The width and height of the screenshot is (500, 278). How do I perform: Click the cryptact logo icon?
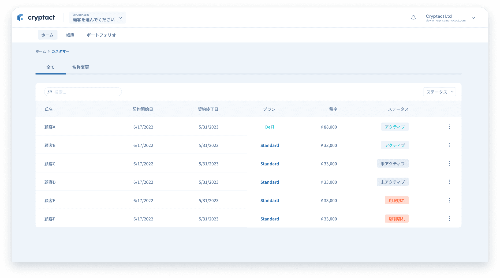point(21,17)
